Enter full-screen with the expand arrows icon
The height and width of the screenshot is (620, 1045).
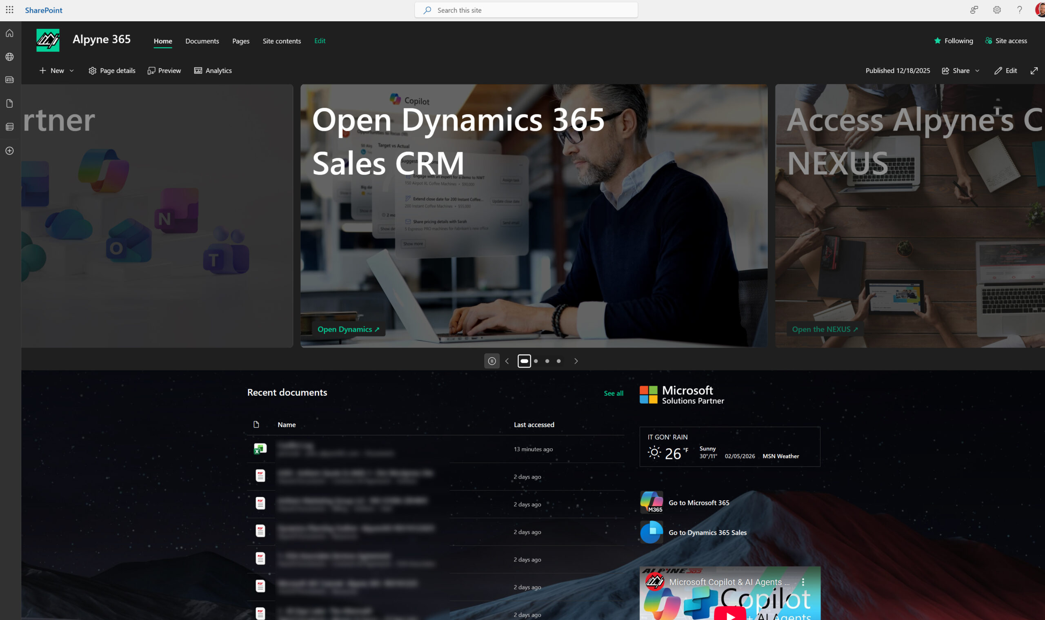click(x=1034, y=71)
